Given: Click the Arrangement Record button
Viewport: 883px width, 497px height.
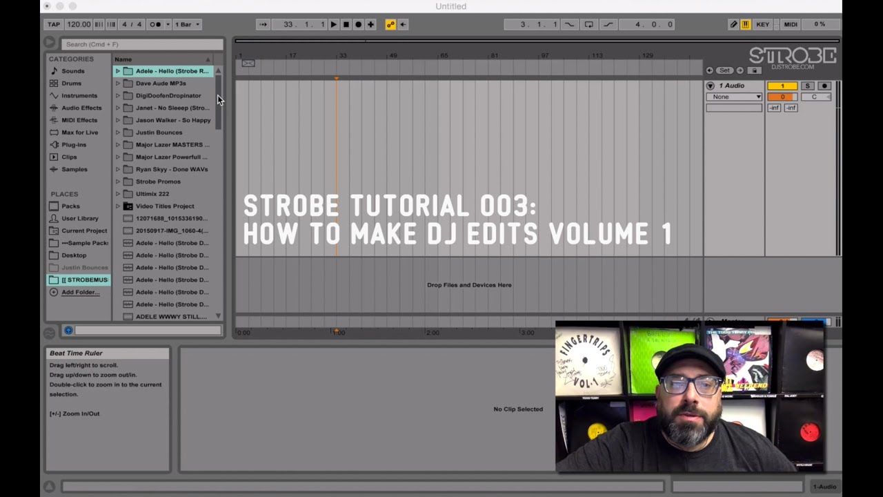Looking at the screenshot, I should coord(358,24).
